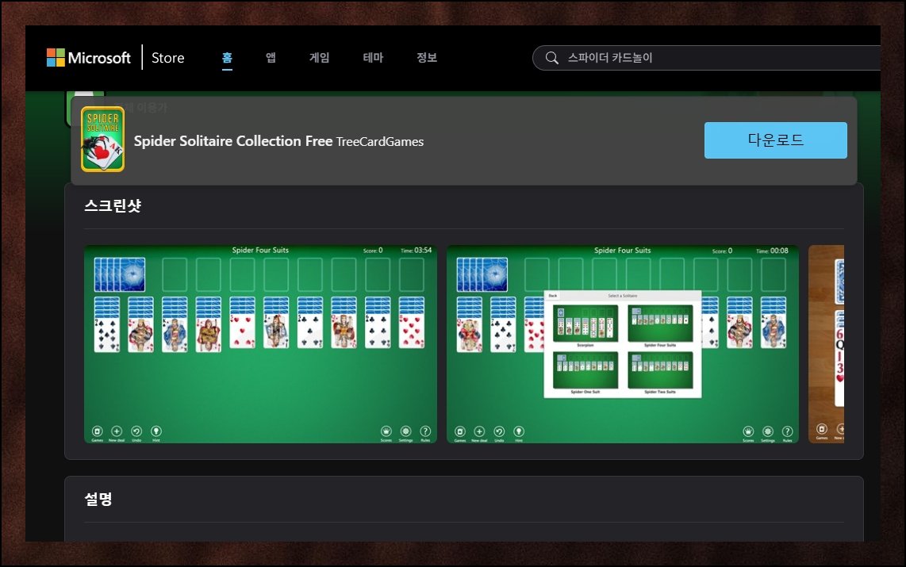Click the 설명 section heading

tap(98, 499)
